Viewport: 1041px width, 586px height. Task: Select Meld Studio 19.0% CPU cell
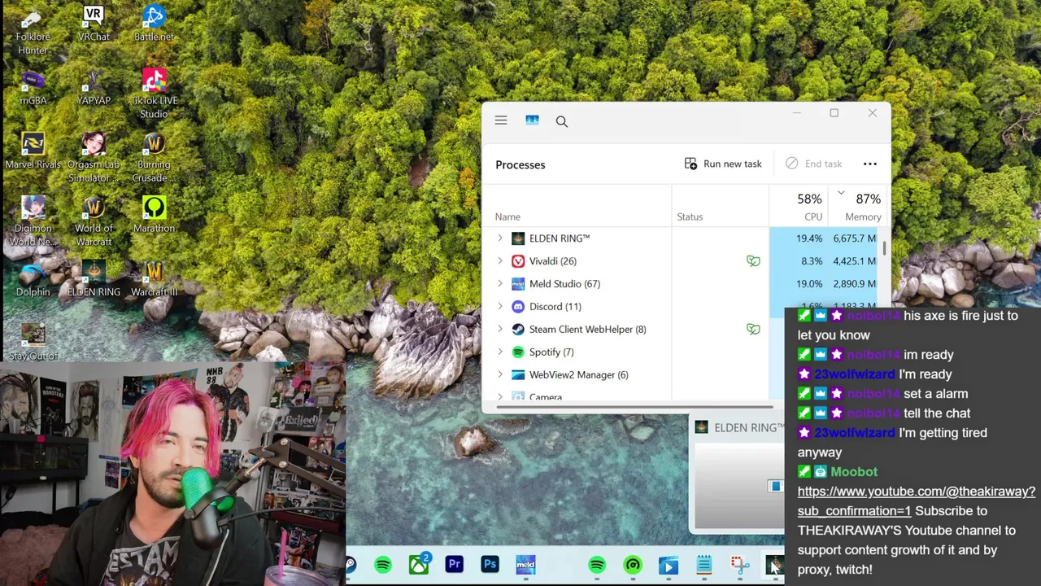798,284
